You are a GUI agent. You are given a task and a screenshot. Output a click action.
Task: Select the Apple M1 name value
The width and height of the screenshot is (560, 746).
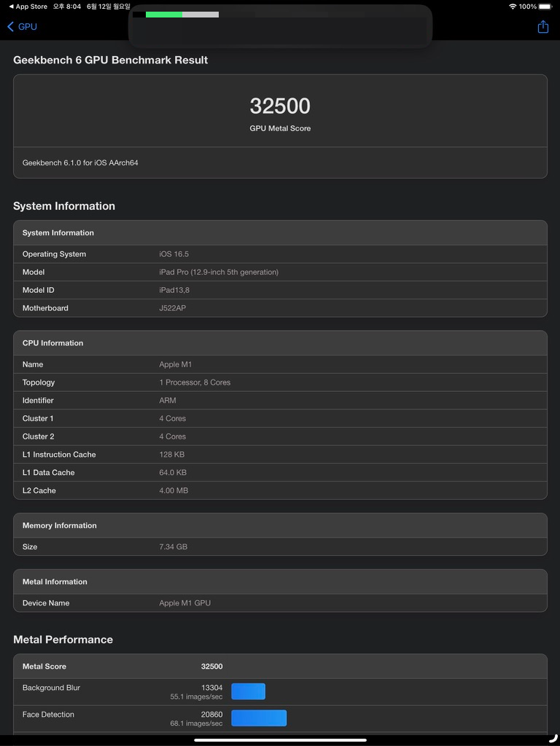click(x=175, y=364)
